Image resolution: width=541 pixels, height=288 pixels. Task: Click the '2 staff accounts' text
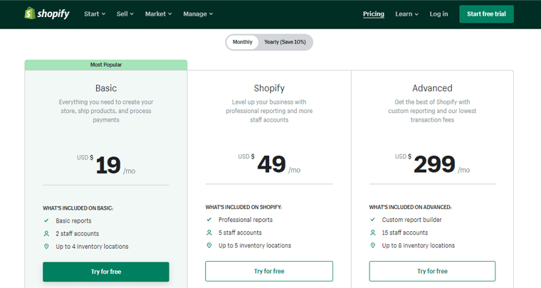pyautogui.click(x=78, y=233)
